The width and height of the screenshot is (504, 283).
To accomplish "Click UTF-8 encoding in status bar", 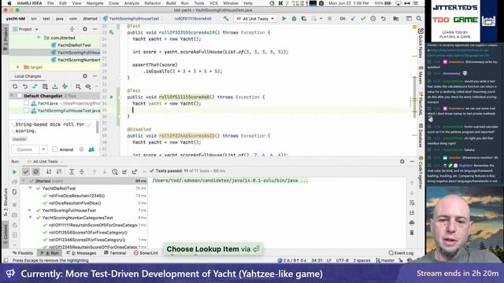I will point(342,260).
